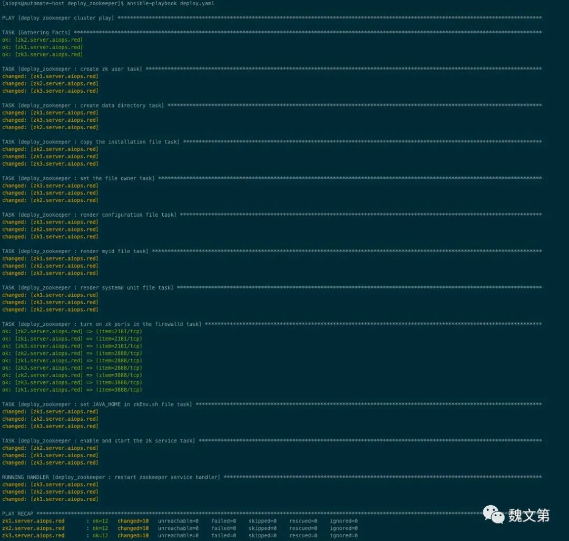Click zk3 changed line under set file owner task
The image size is (569, 541).
pyautogui.click(x=50, y=186)
